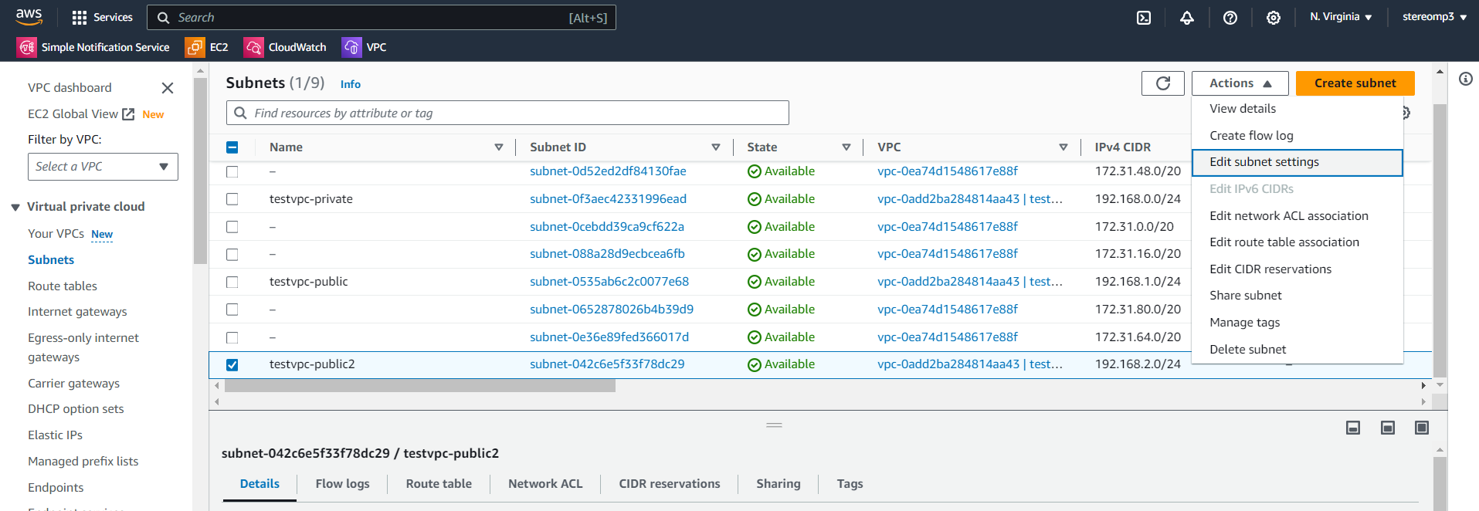
Task: Sort by the VPC column arrow
Action: click(x=1063, y=147)
